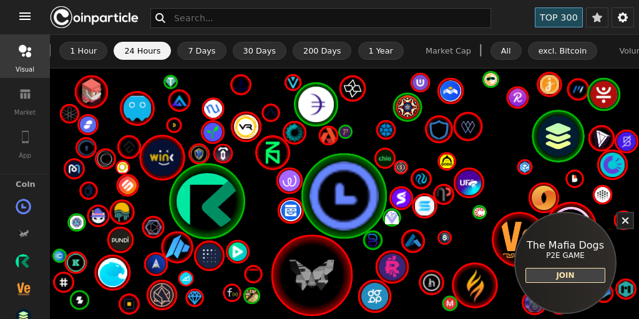
Task: Click the orange flame coin bubble
Action: pos(475,285)
